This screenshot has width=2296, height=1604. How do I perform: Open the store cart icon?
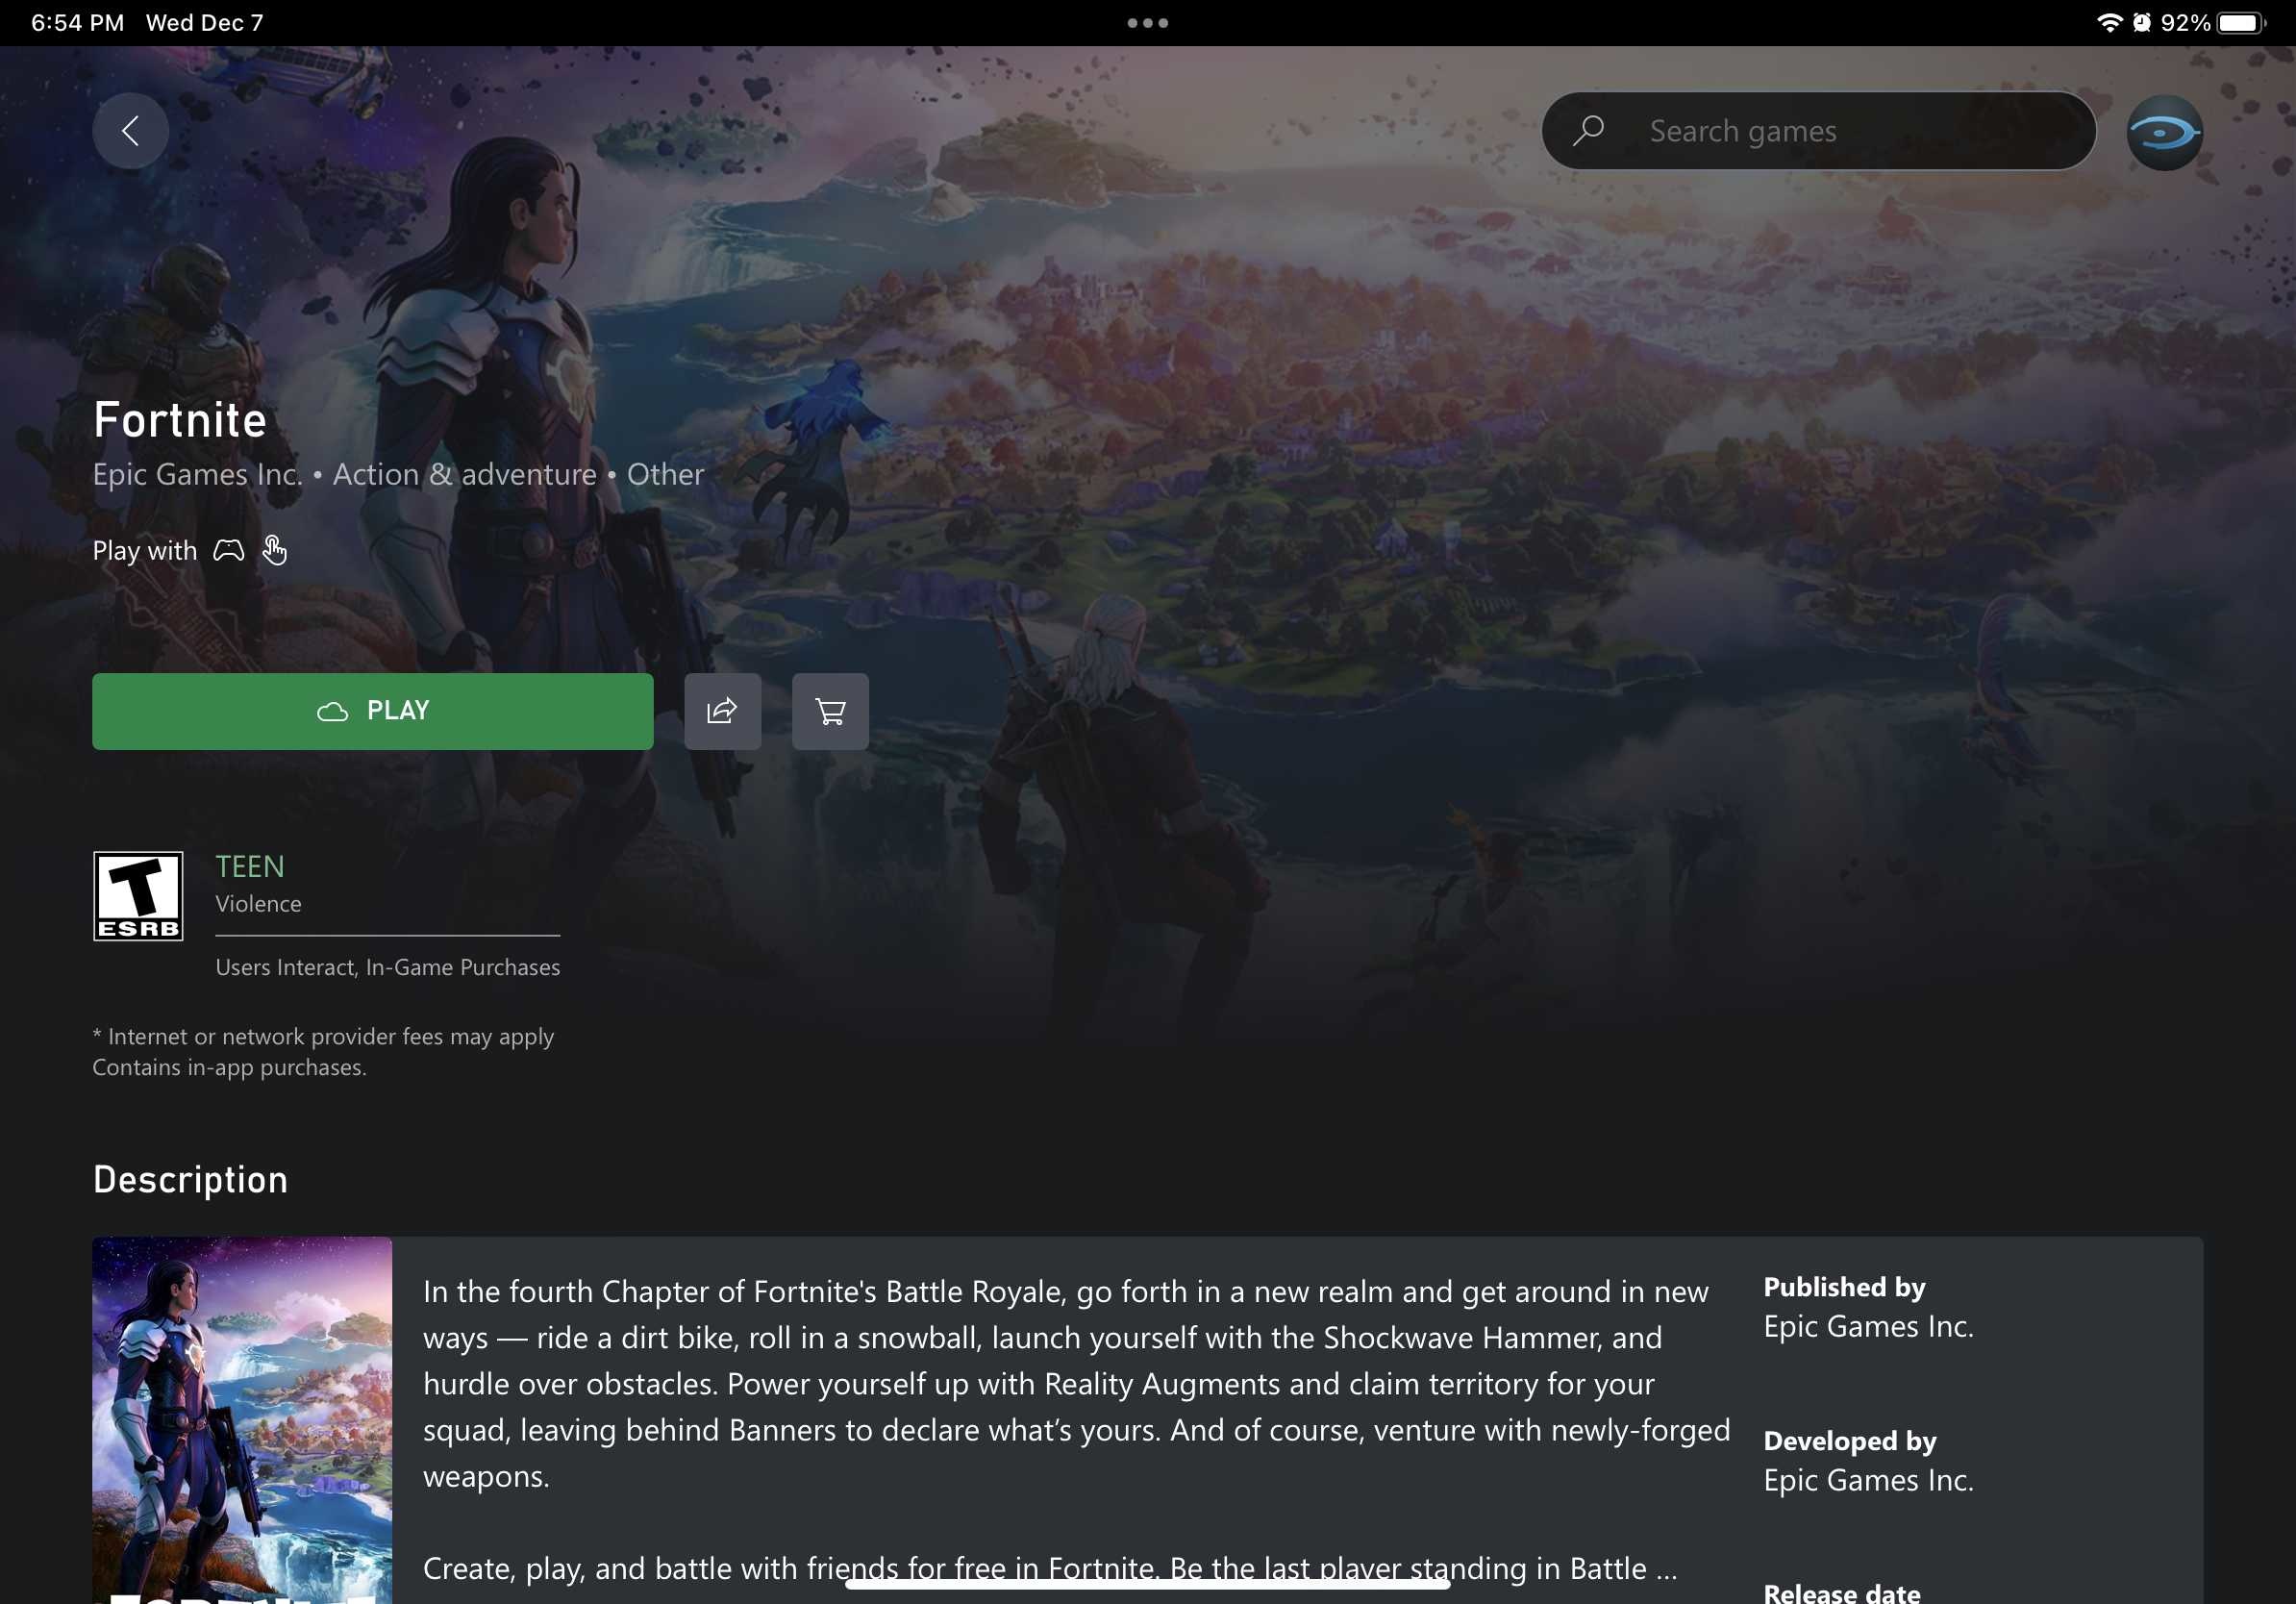click(830, 711)
